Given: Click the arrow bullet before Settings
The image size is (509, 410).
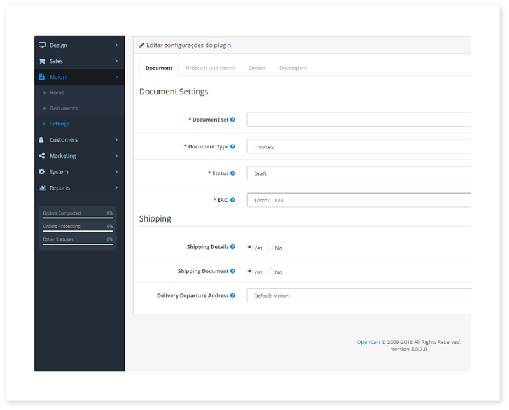Looking at the screenshot, I should [44, 124].
